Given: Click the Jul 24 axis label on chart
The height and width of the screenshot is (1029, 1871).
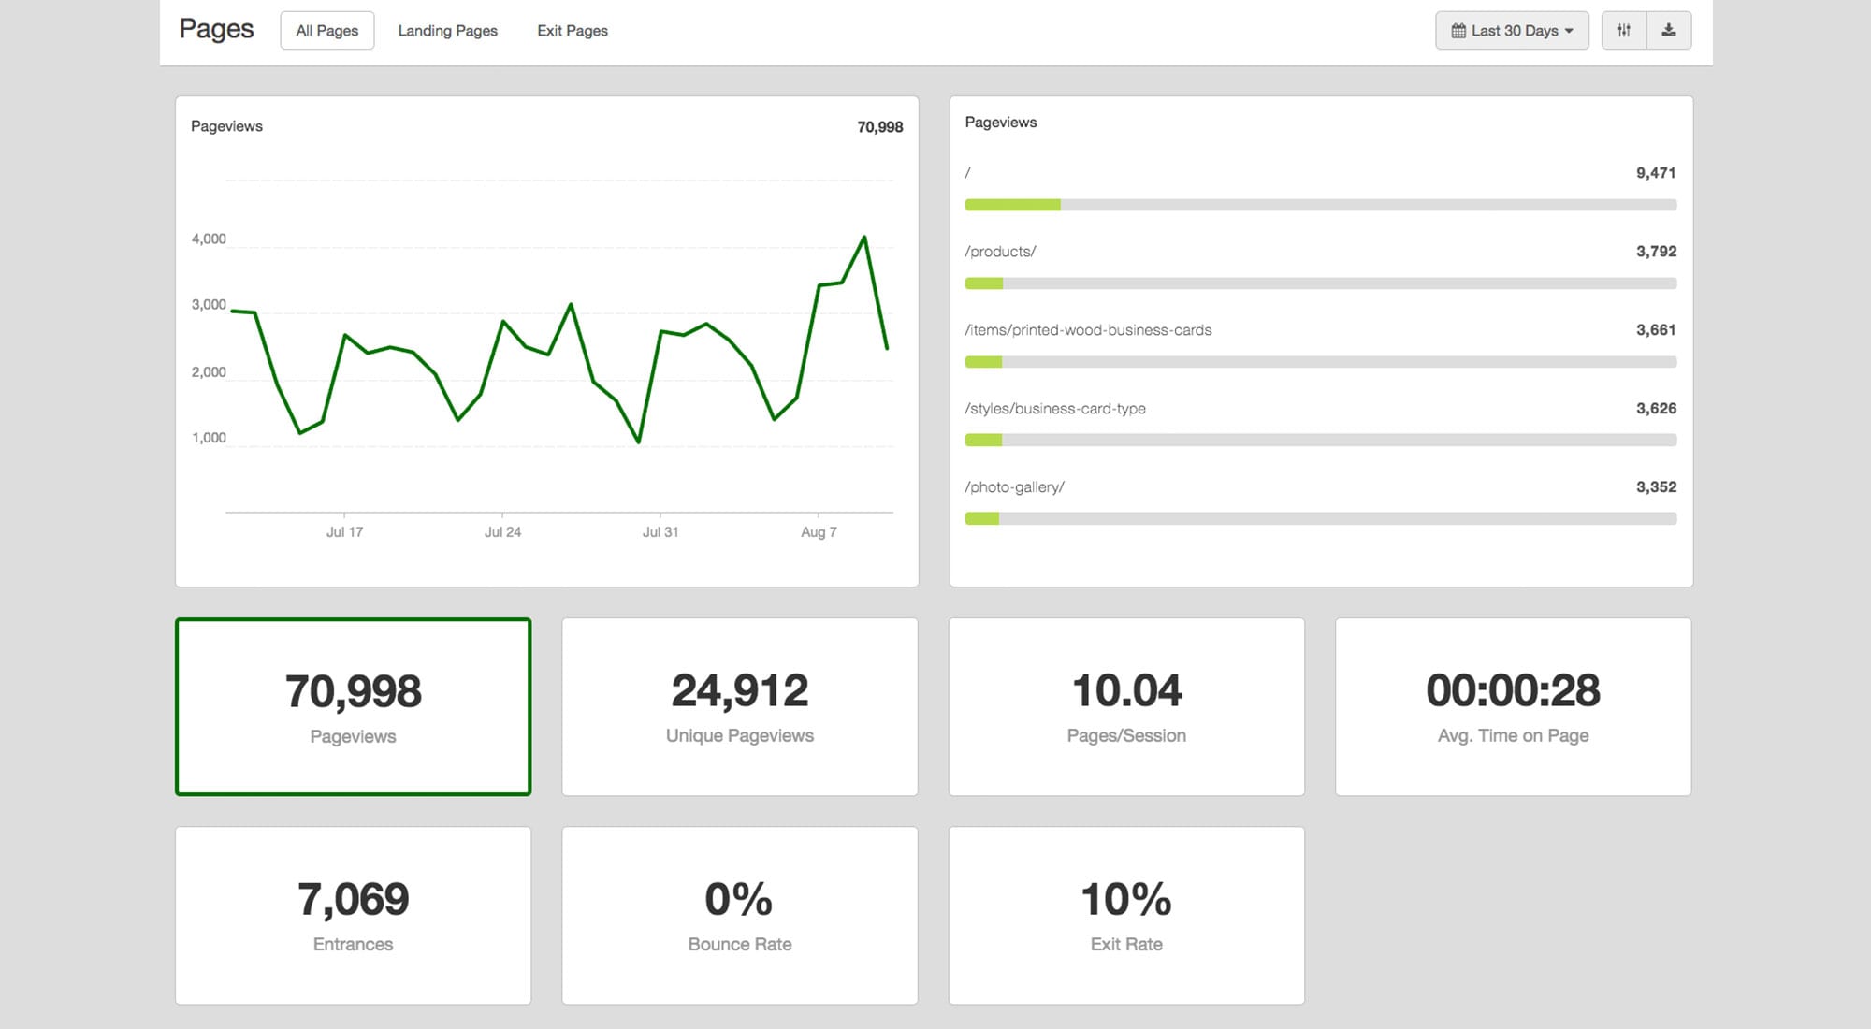Looking at the screenshot, I should [502, 532].
